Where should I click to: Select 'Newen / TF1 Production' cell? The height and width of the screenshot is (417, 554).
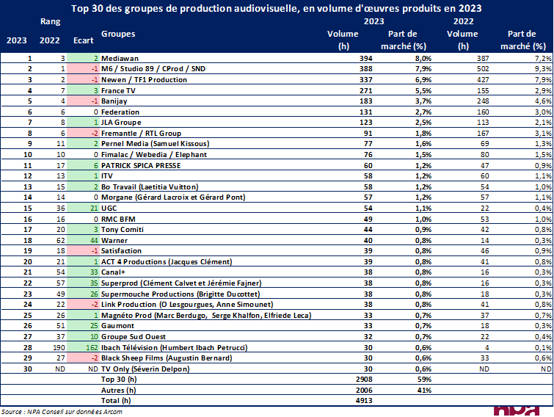[144, 79]
